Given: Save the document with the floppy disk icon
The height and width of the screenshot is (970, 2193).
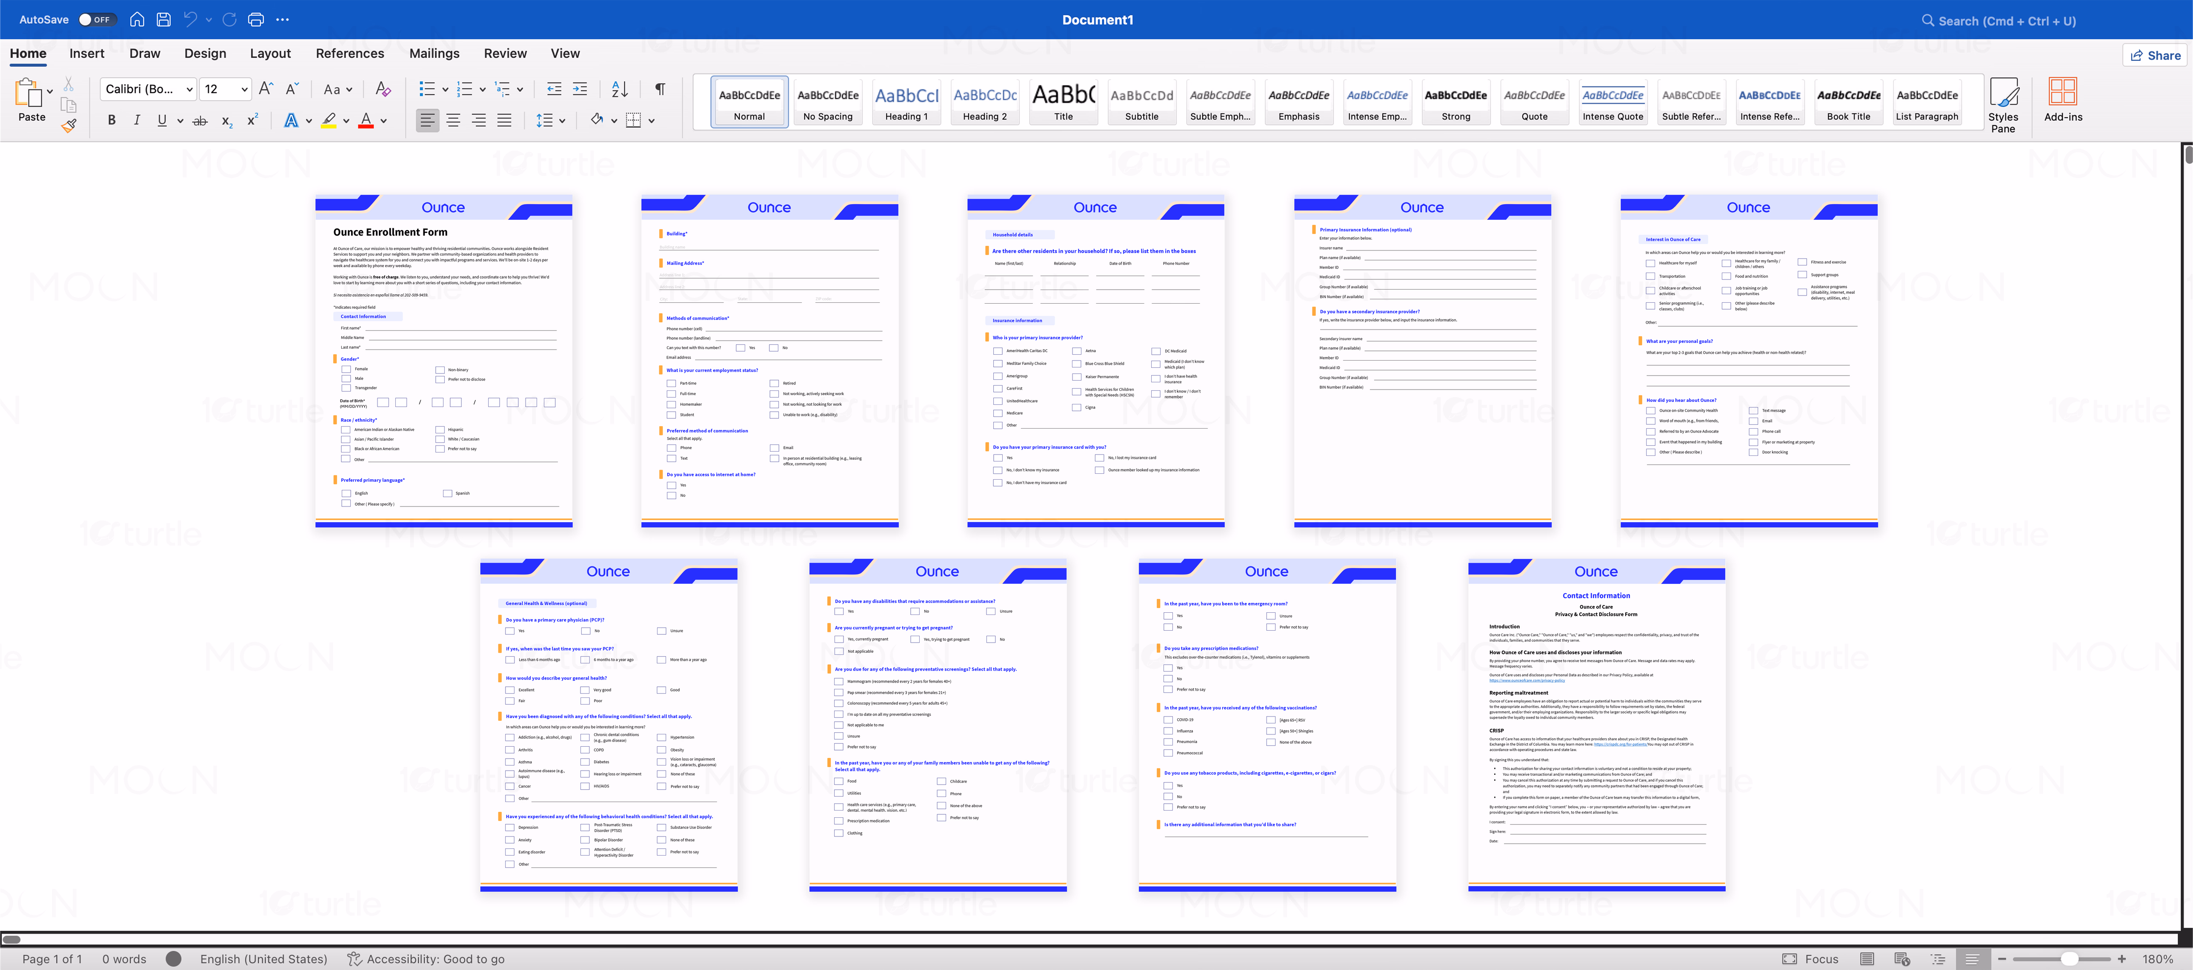Looking at the screenshot, I should [163, 20].
